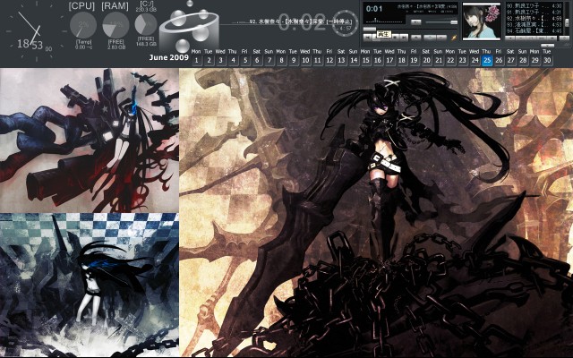Screen dimensions: 573x358
Task: Select calendar day 1
Action: click(197, 60)
